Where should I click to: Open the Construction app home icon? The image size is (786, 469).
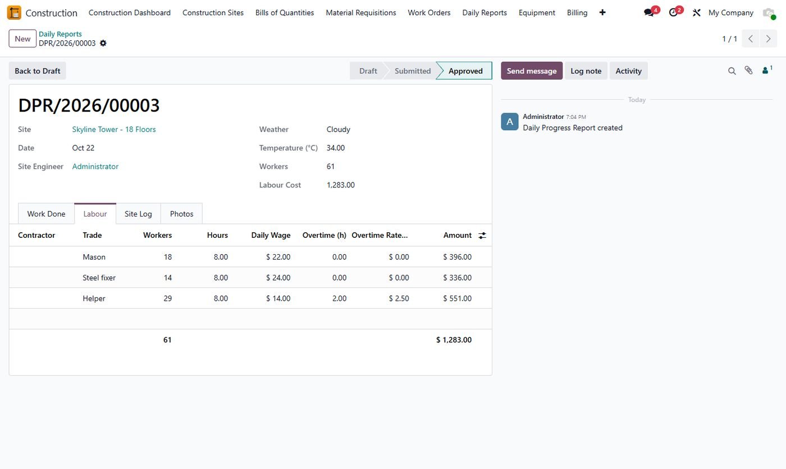(x=14, y=12)
